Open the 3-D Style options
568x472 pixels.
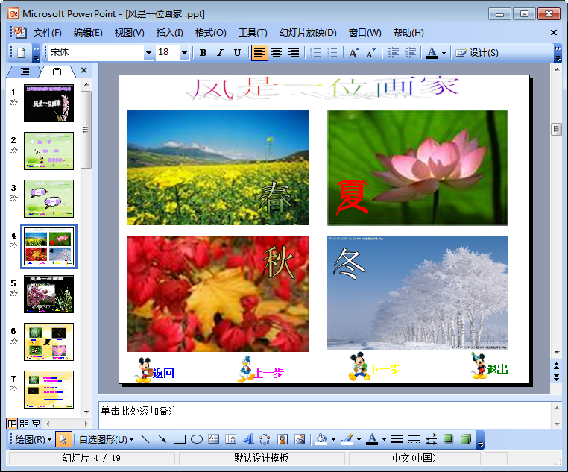click(466, 439)
